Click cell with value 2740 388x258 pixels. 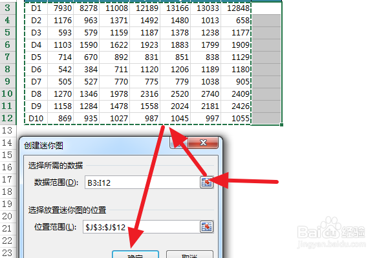pyautogui.click(x=206, y=94)
